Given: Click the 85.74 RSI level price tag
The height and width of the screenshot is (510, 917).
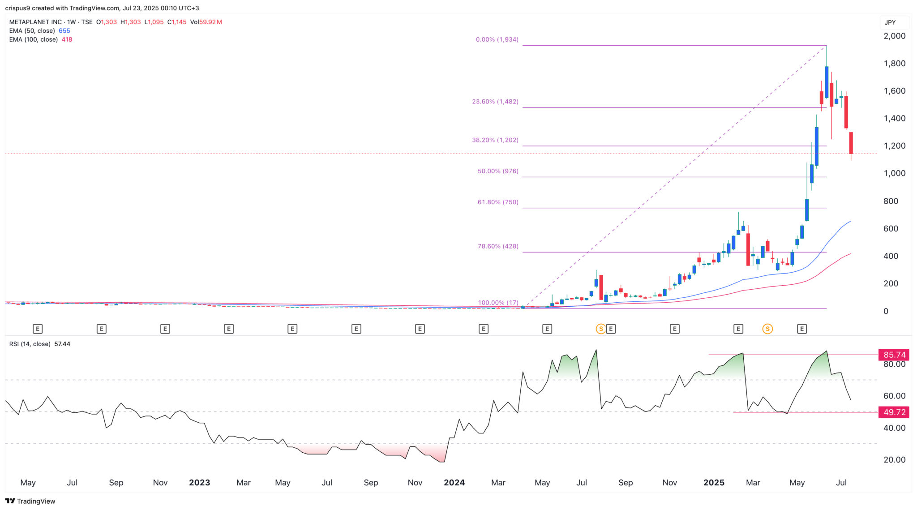Looking at the screenshot, I should pyautogui.click(x=894, y=355).
